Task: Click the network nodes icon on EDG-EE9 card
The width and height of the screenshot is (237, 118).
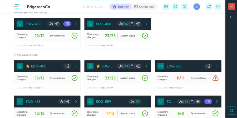Action: coord(132,101)
